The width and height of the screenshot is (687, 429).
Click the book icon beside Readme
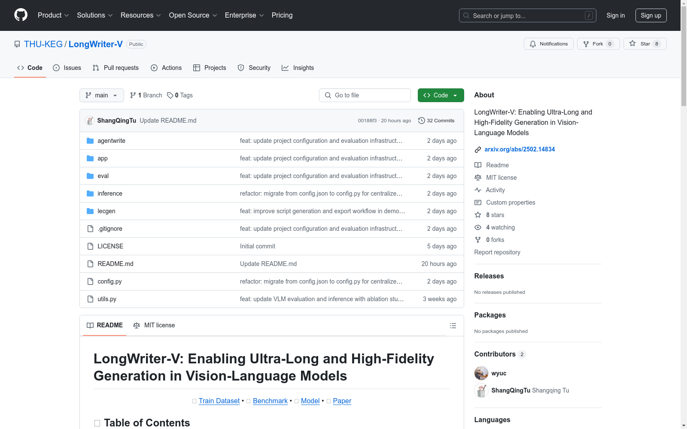[478, 165]
